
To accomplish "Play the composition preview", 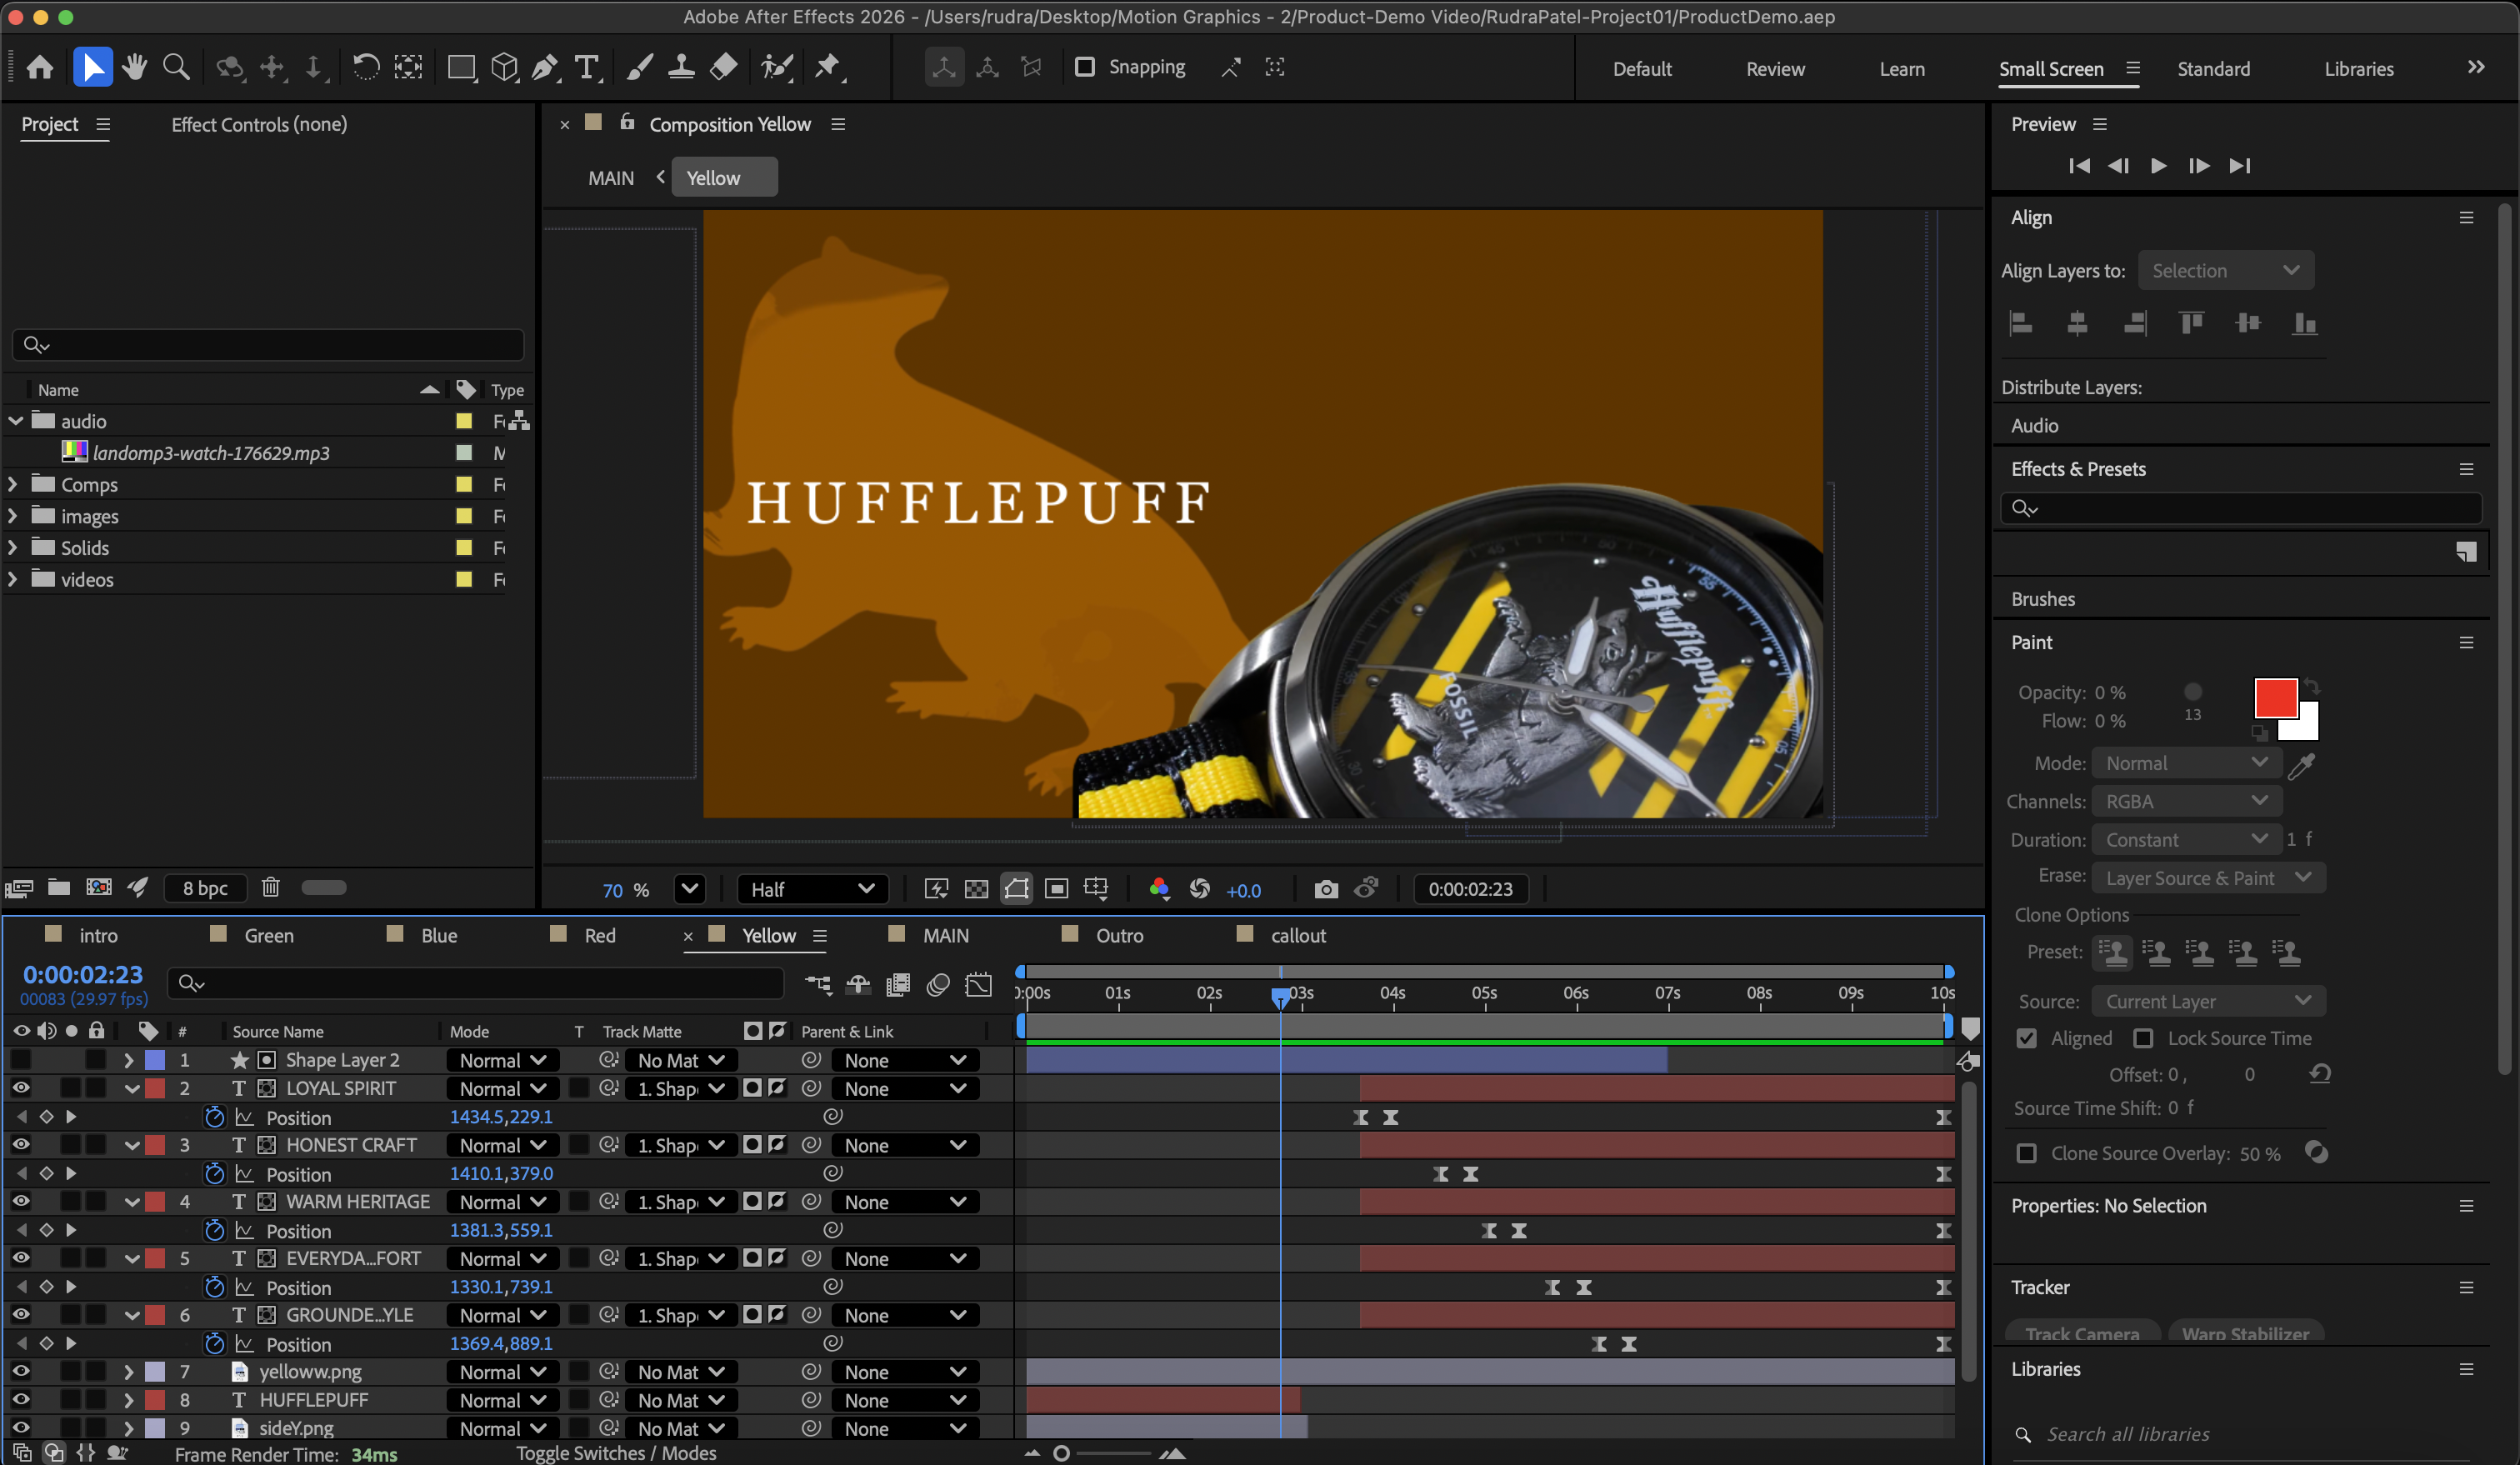I will click(2158, 165).
